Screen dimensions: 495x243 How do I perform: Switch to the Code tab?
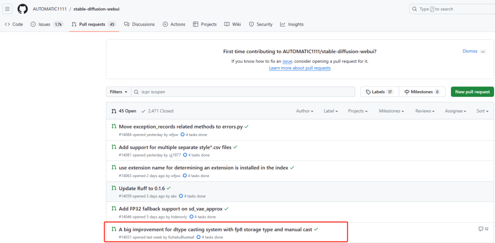pos(14,24)
